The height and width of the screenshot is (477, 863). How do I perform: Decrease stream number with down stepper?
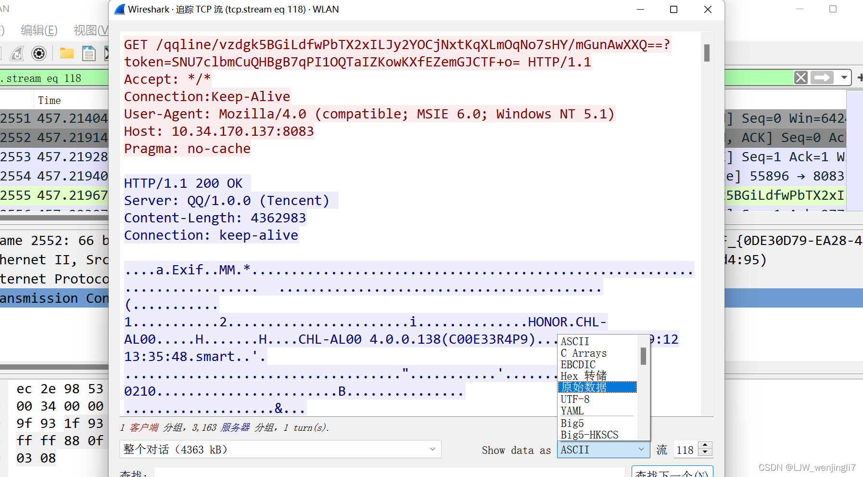[x=705, y=453]
